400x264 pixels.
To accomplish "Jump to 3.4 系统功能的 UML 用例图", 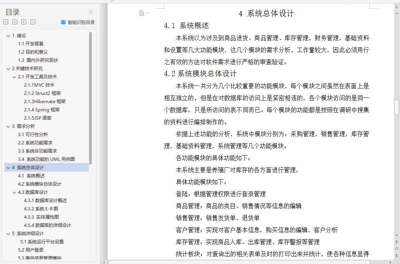I will pyautogui.click(x=46, y=159).
